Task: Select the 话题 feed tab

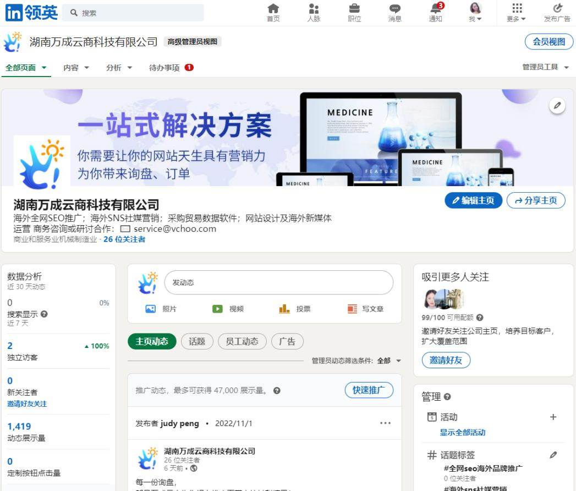Action: pos(197,341)
